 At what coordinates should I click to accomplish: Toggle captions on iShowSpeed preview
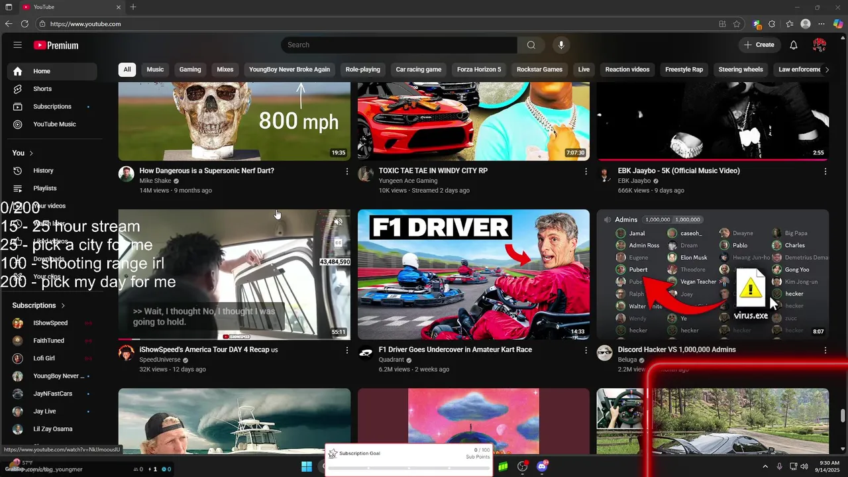pyautogui.click(x=339, y=243)
